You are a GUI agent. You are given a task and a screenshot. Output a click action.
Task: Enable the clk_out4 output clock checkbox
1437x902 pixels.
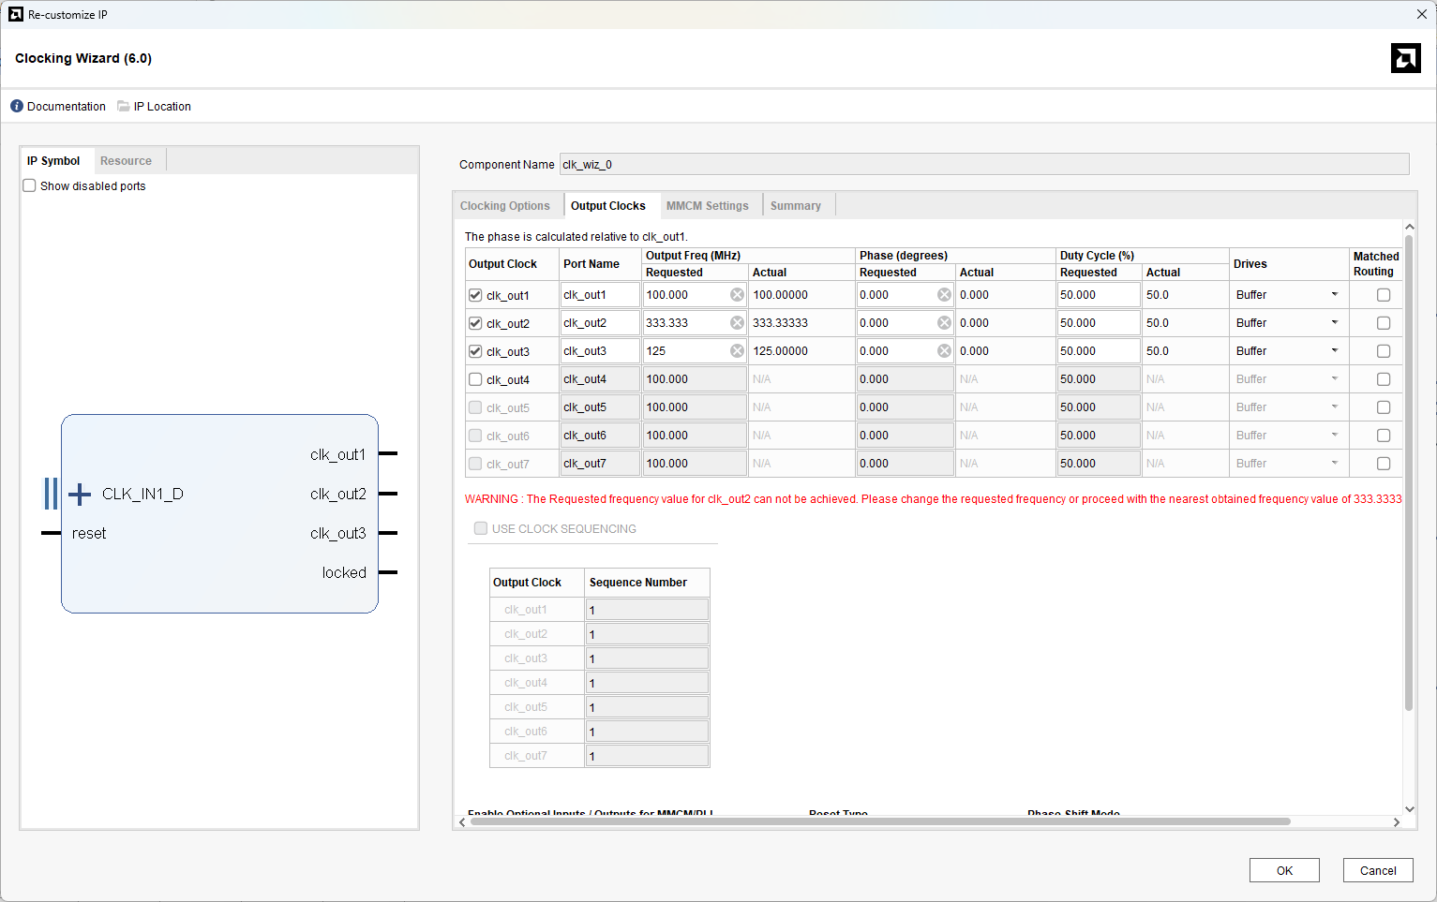(x=475, y=379)
